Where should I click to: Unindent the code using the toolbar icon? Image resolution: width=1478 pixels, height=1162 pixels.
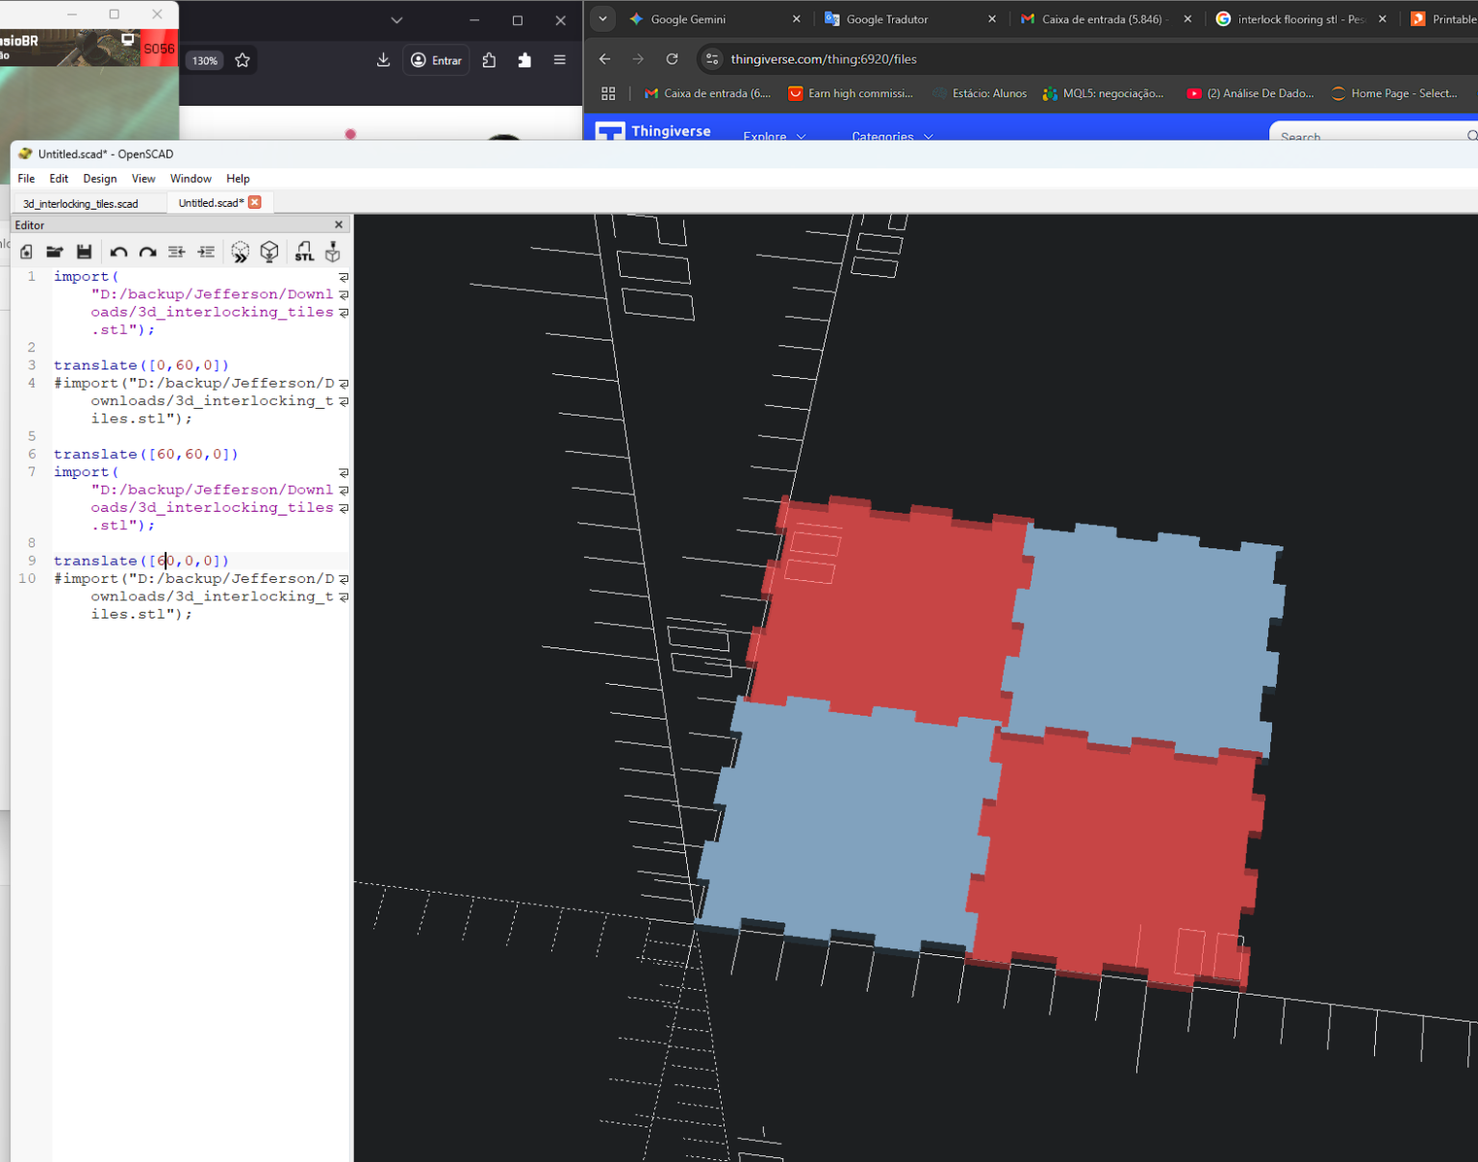pos(176,252)
